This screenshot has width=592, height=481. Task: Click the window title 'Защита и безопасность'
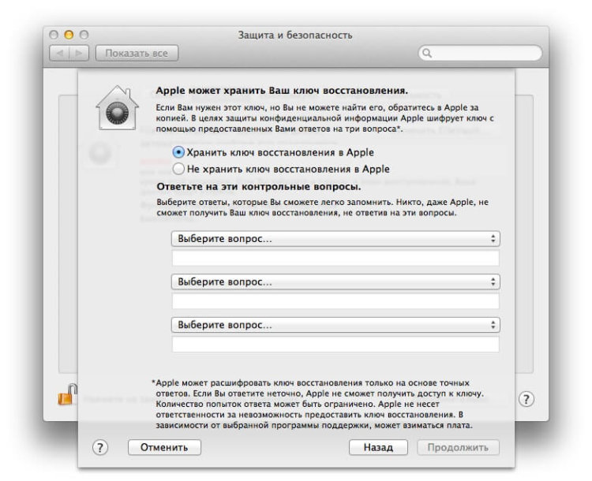pos(295,35)
